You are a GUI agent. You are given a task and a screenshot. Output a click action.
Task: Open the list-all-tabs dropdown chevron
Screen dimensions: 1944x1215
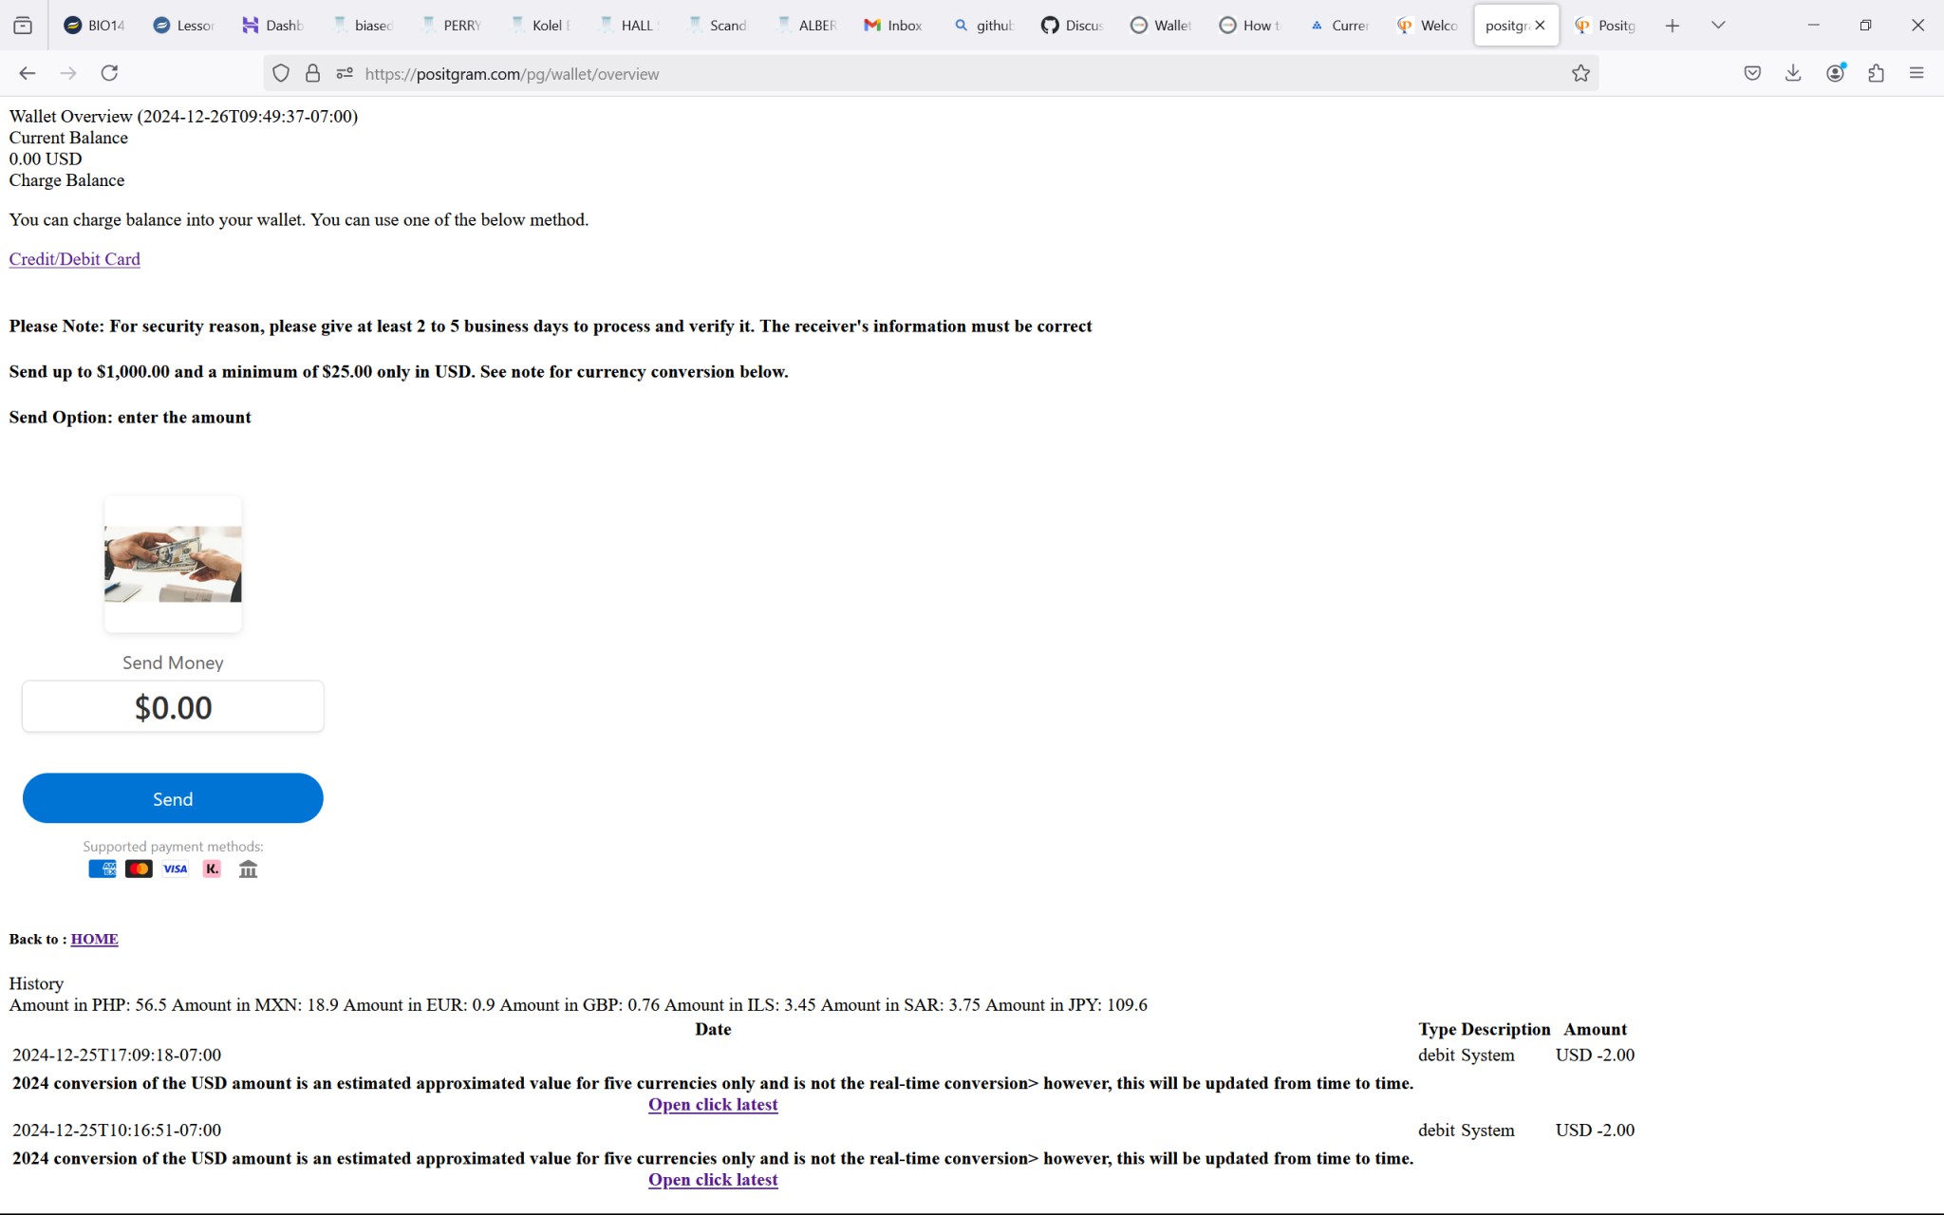[x=1718, y=26]
